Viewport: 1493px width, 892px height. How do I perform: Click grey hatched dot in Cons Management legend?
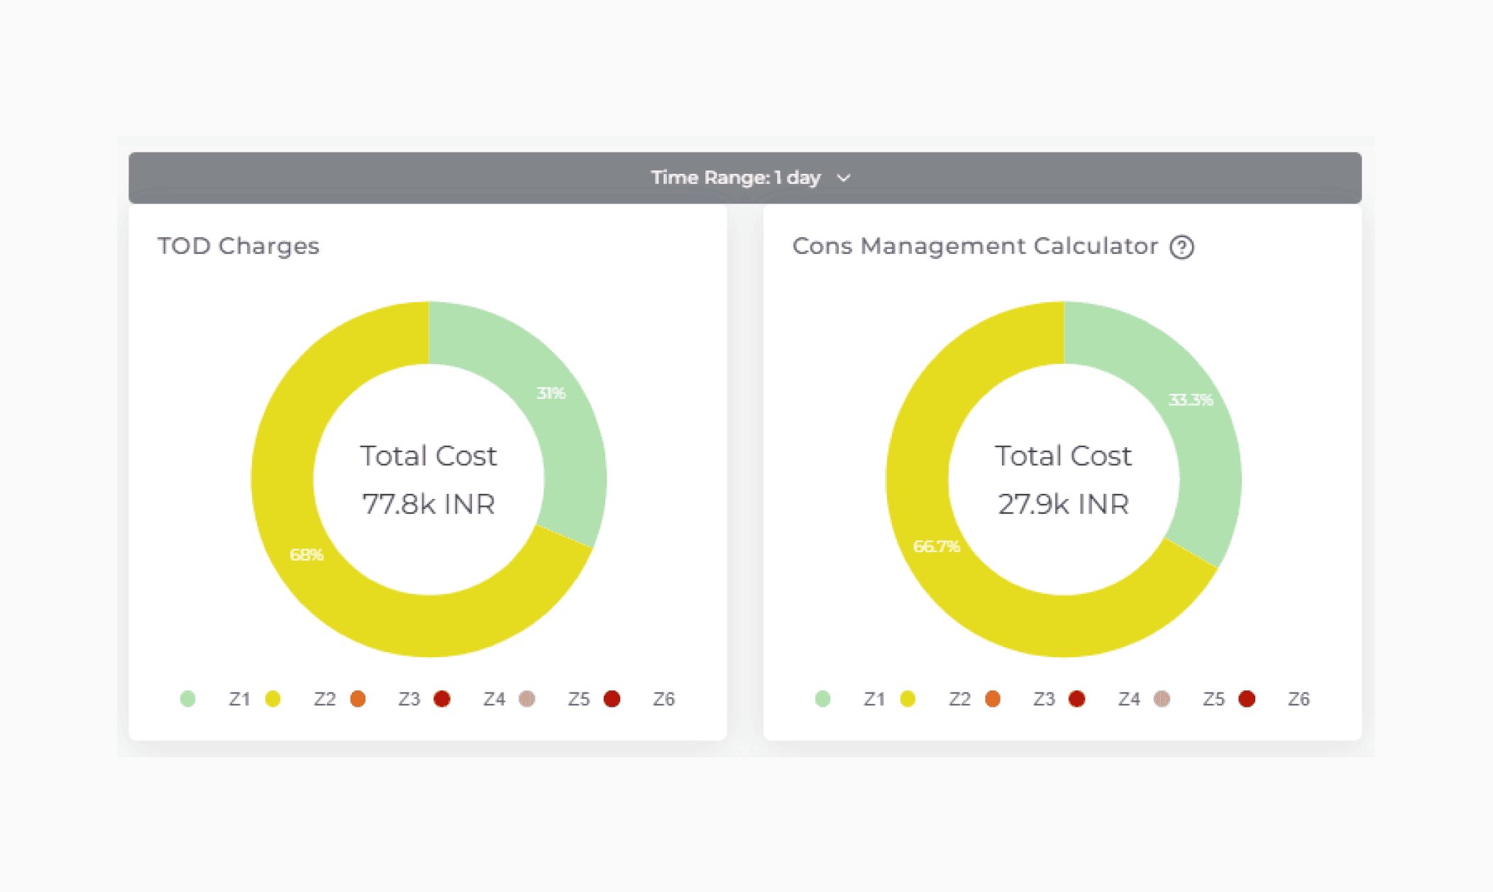[1162, 699]
